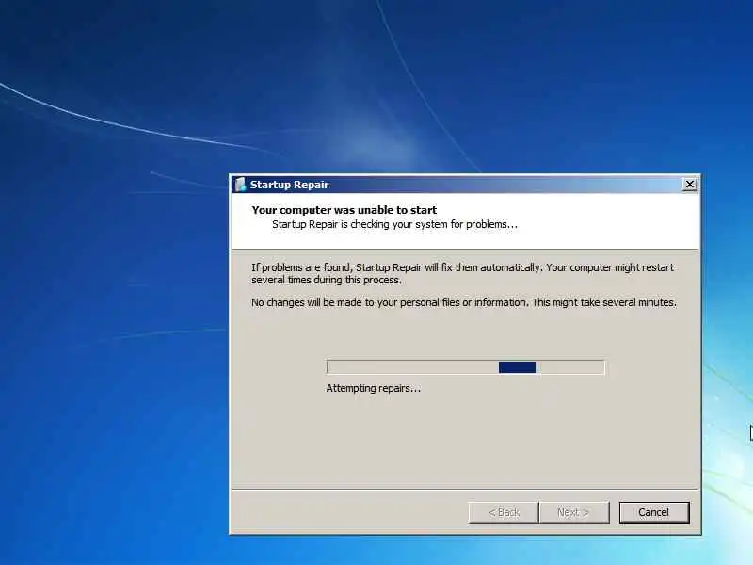Click the "Attempting repairs..." status text

pyautogui.click(x=373, y=388)
